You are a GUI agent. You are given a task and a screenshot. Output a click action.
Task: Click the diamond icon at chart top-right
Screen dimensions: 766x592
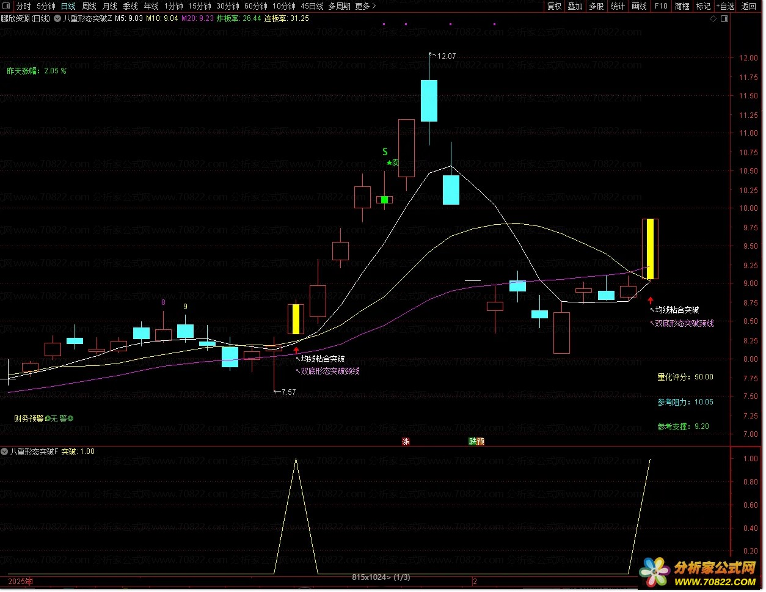coord(713,18)
